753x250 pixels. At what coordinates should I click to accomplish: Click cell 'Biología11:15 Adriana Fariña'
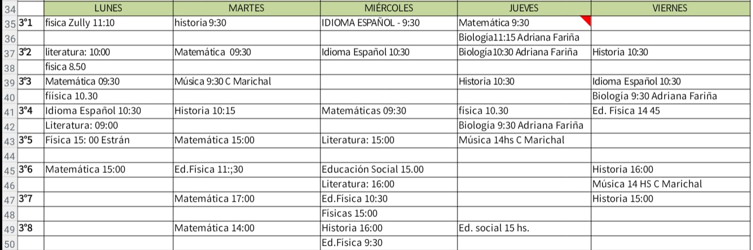coord(523,38)
